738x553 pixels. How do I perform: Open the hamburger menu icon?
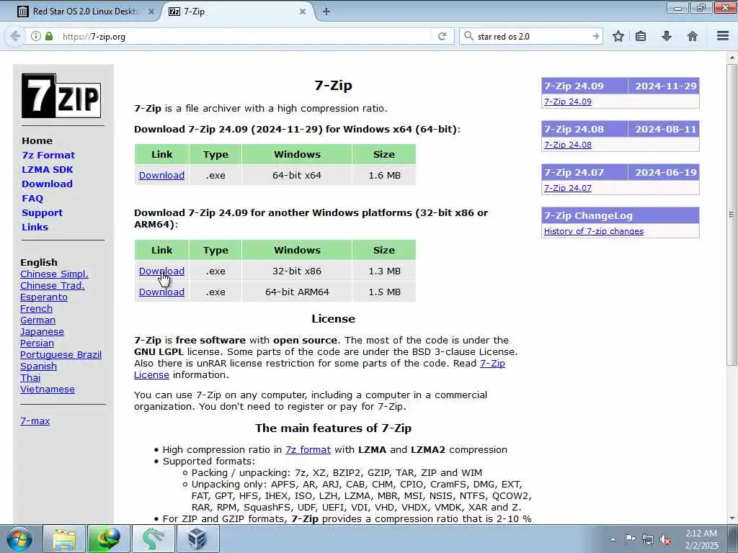(x=723, y=36)
